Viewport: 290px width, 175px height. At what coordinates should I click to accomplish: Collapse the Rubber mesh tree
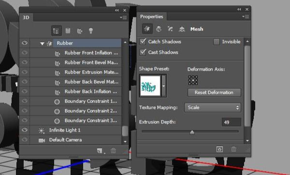coord(42,44)
